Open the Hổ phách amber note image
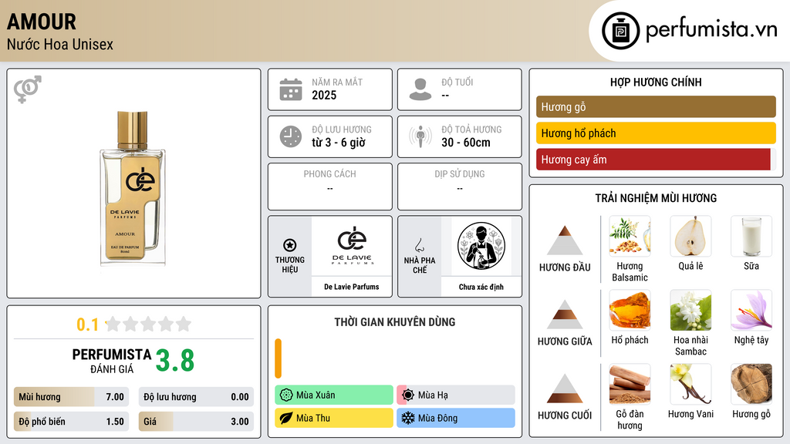Image resolution: width=790 pixels, height=444 pixels. click(x=630, y=310)
